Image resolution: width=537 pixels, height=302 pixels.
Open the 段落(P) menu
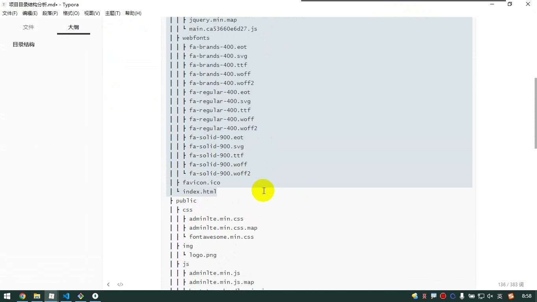pyautogui.click(x=50, y=13)
